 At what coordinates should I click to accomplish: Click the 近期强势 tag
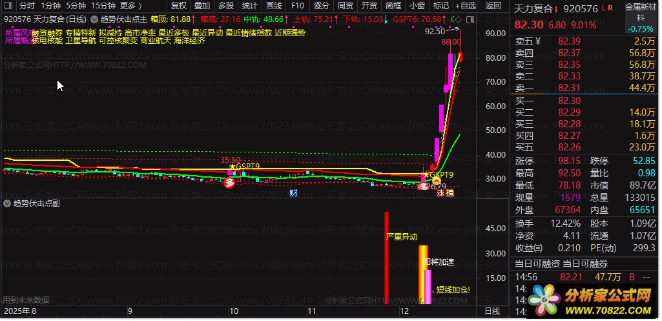point(290,32)
